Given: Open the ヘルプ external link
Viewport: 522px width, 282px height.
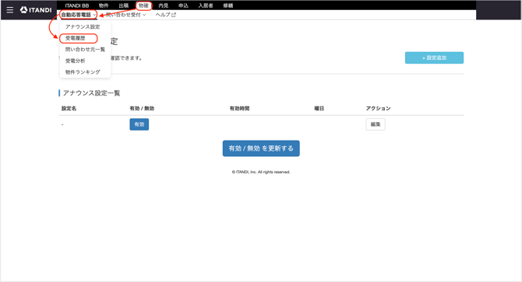Looking at the screenshot, I should tap(165, 15).
